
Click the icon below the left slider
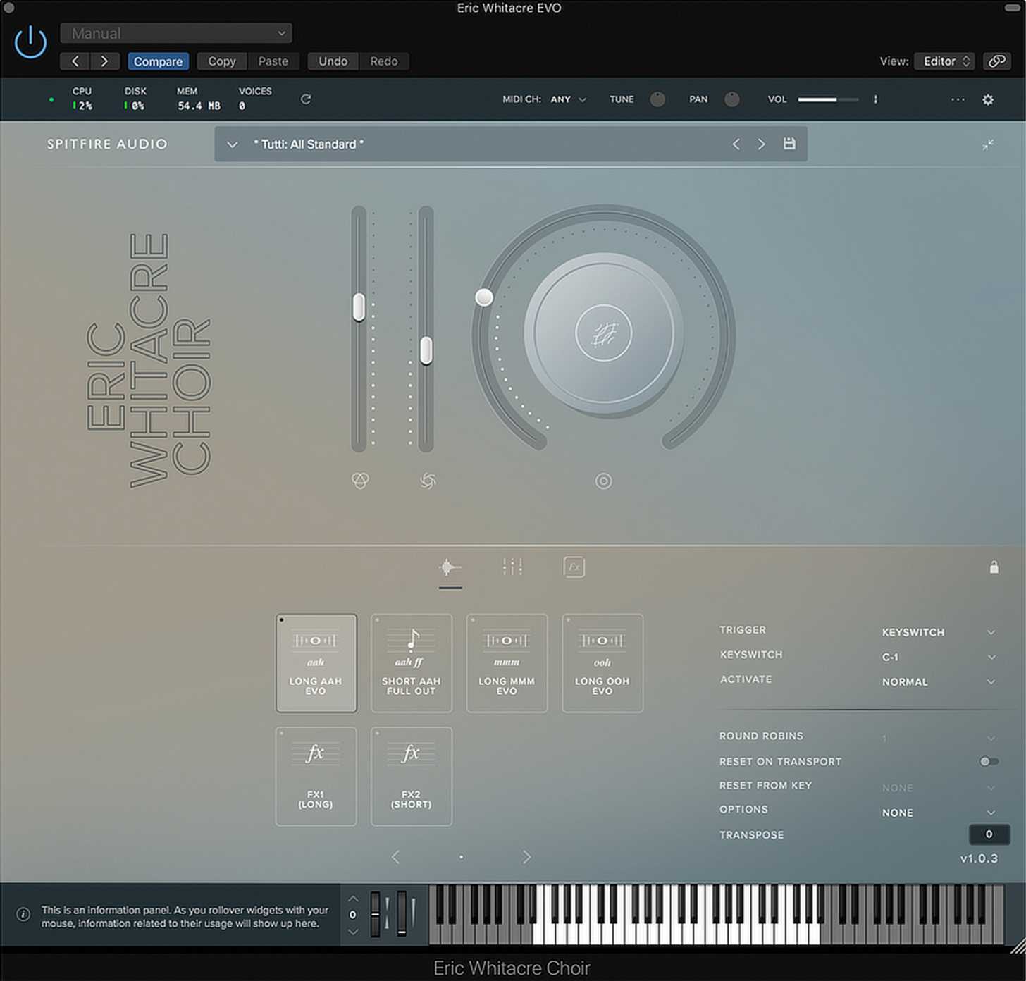click(x=360, y=481)
